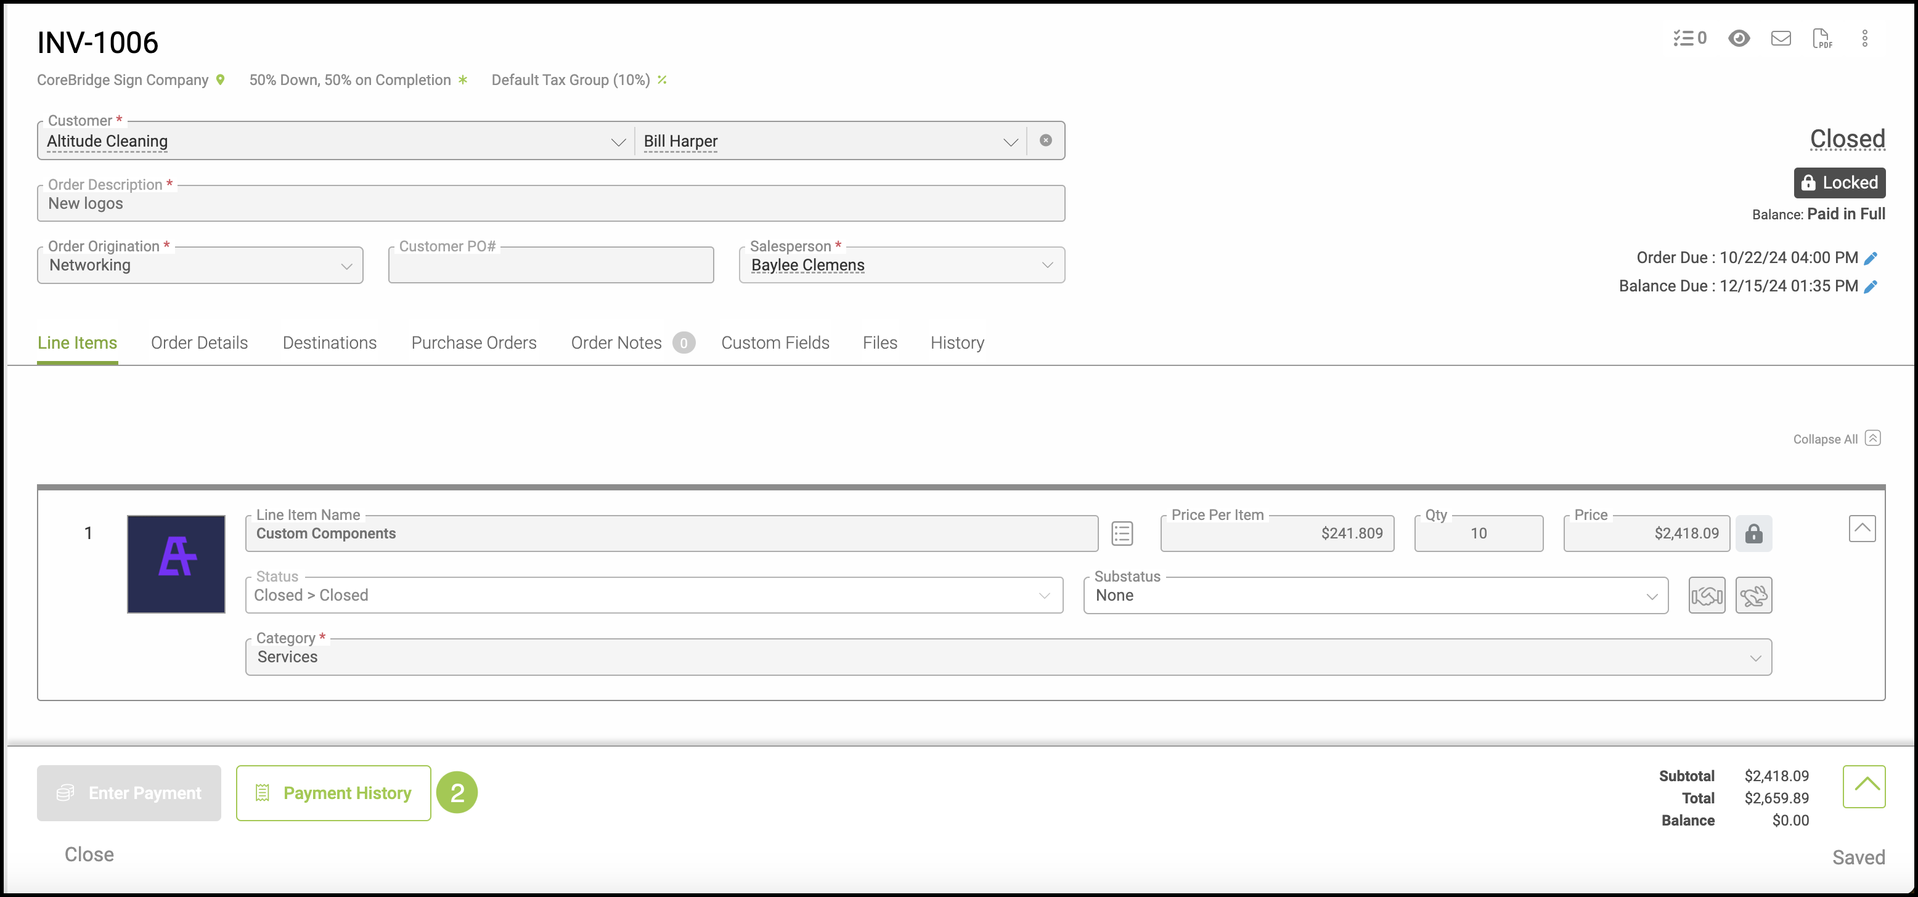Clear the contact Bill Harper field
Screen dimensions: 1918x897
click(1045, 140)
